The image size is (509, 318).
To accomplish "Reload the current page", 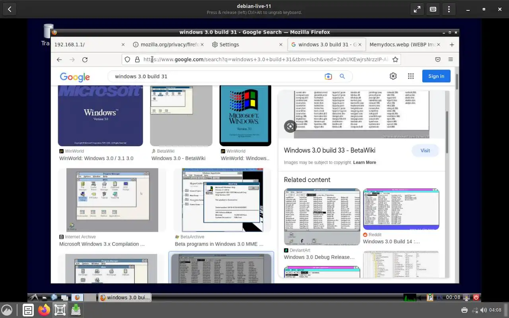I will coord(85,60).
